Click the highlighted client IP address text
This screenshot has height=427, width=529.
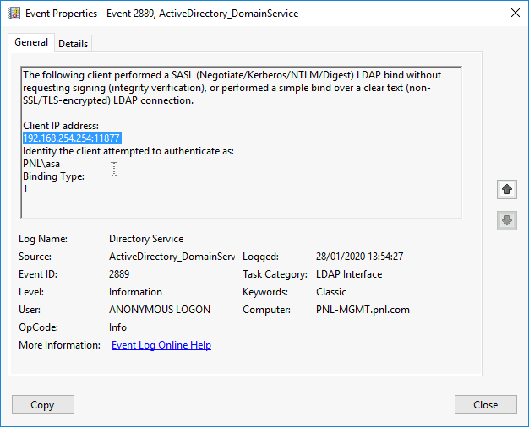click(72, 138)
